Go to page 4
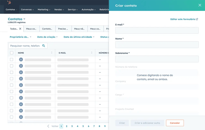 [x=78, y=126]
